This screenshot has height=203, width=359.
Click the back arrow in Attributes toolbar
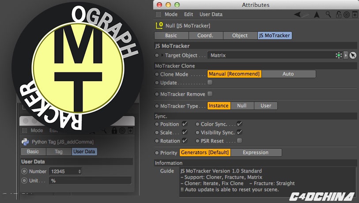[x=297, y=15]
